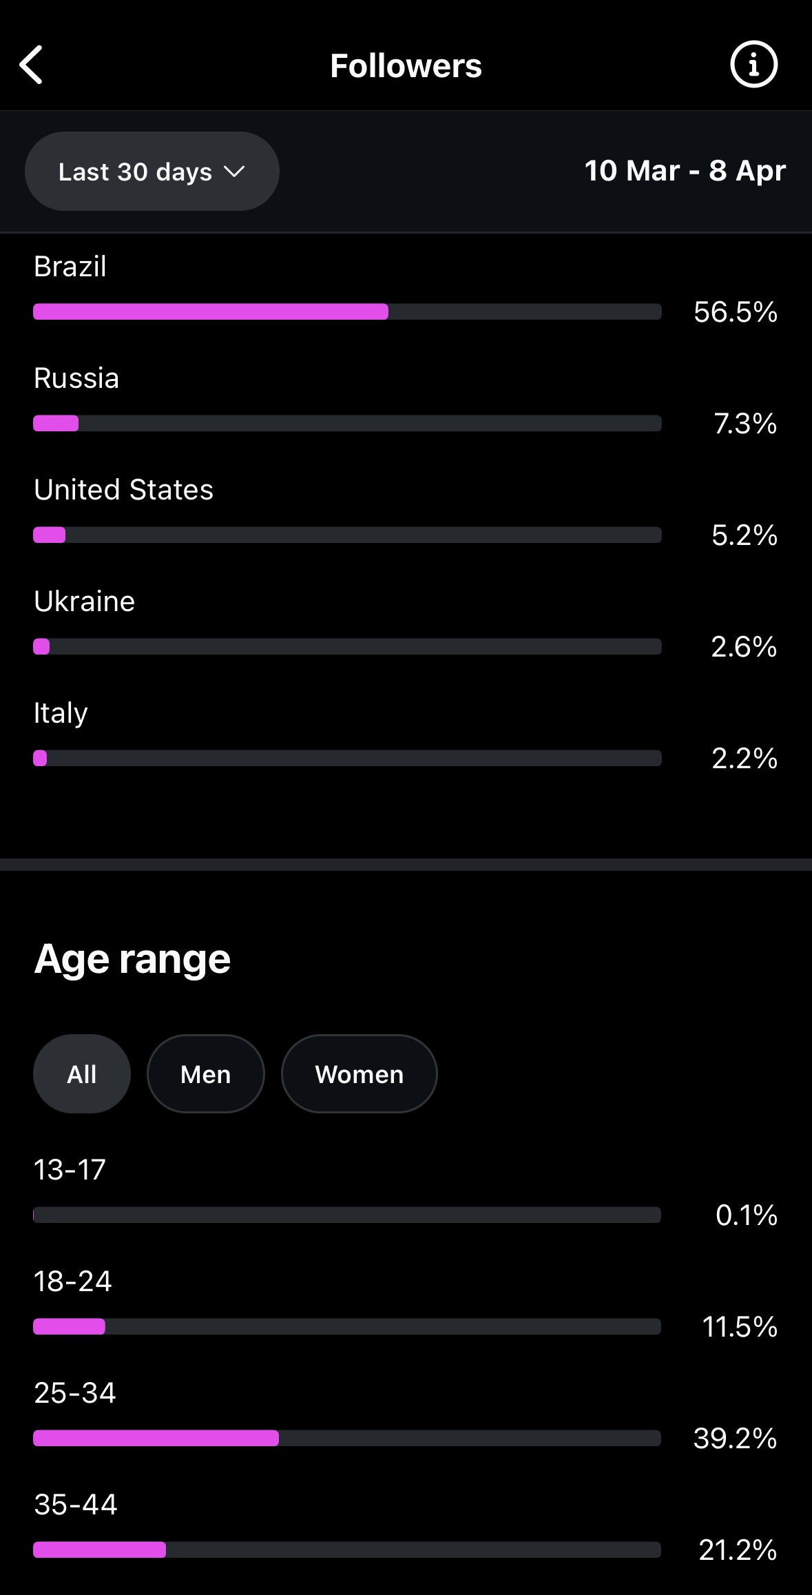Tap the 18-24 age range bar
This screenshot has width=812, height=1595.
[347, 1326]
